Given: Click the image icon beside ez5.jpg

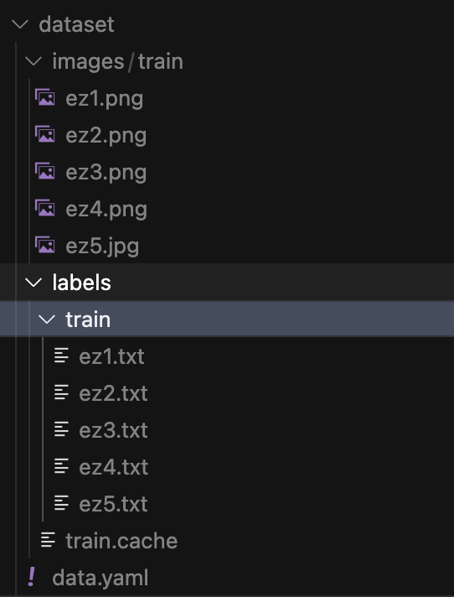Looking at the screenshot, I should click(45, 245).
